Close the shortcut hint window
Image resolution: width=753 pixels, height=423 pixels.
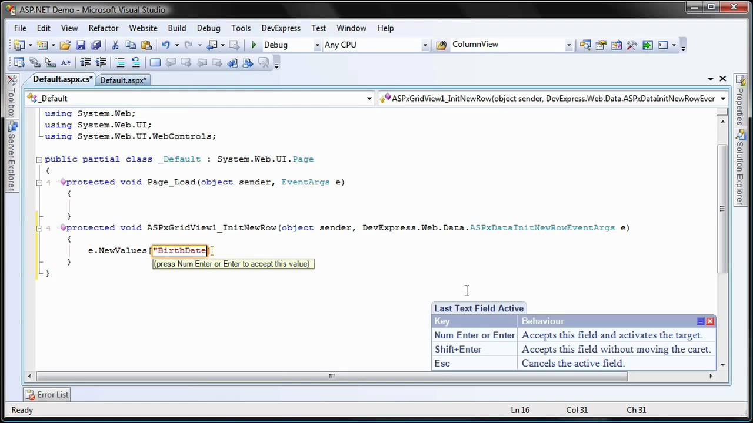(710, 321)
